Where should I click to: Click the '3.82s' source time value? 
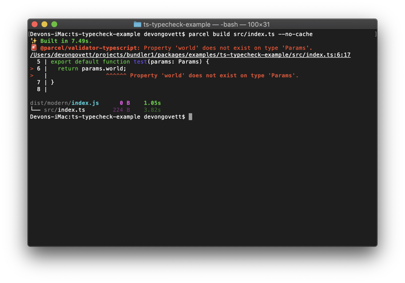click(152, 110)
